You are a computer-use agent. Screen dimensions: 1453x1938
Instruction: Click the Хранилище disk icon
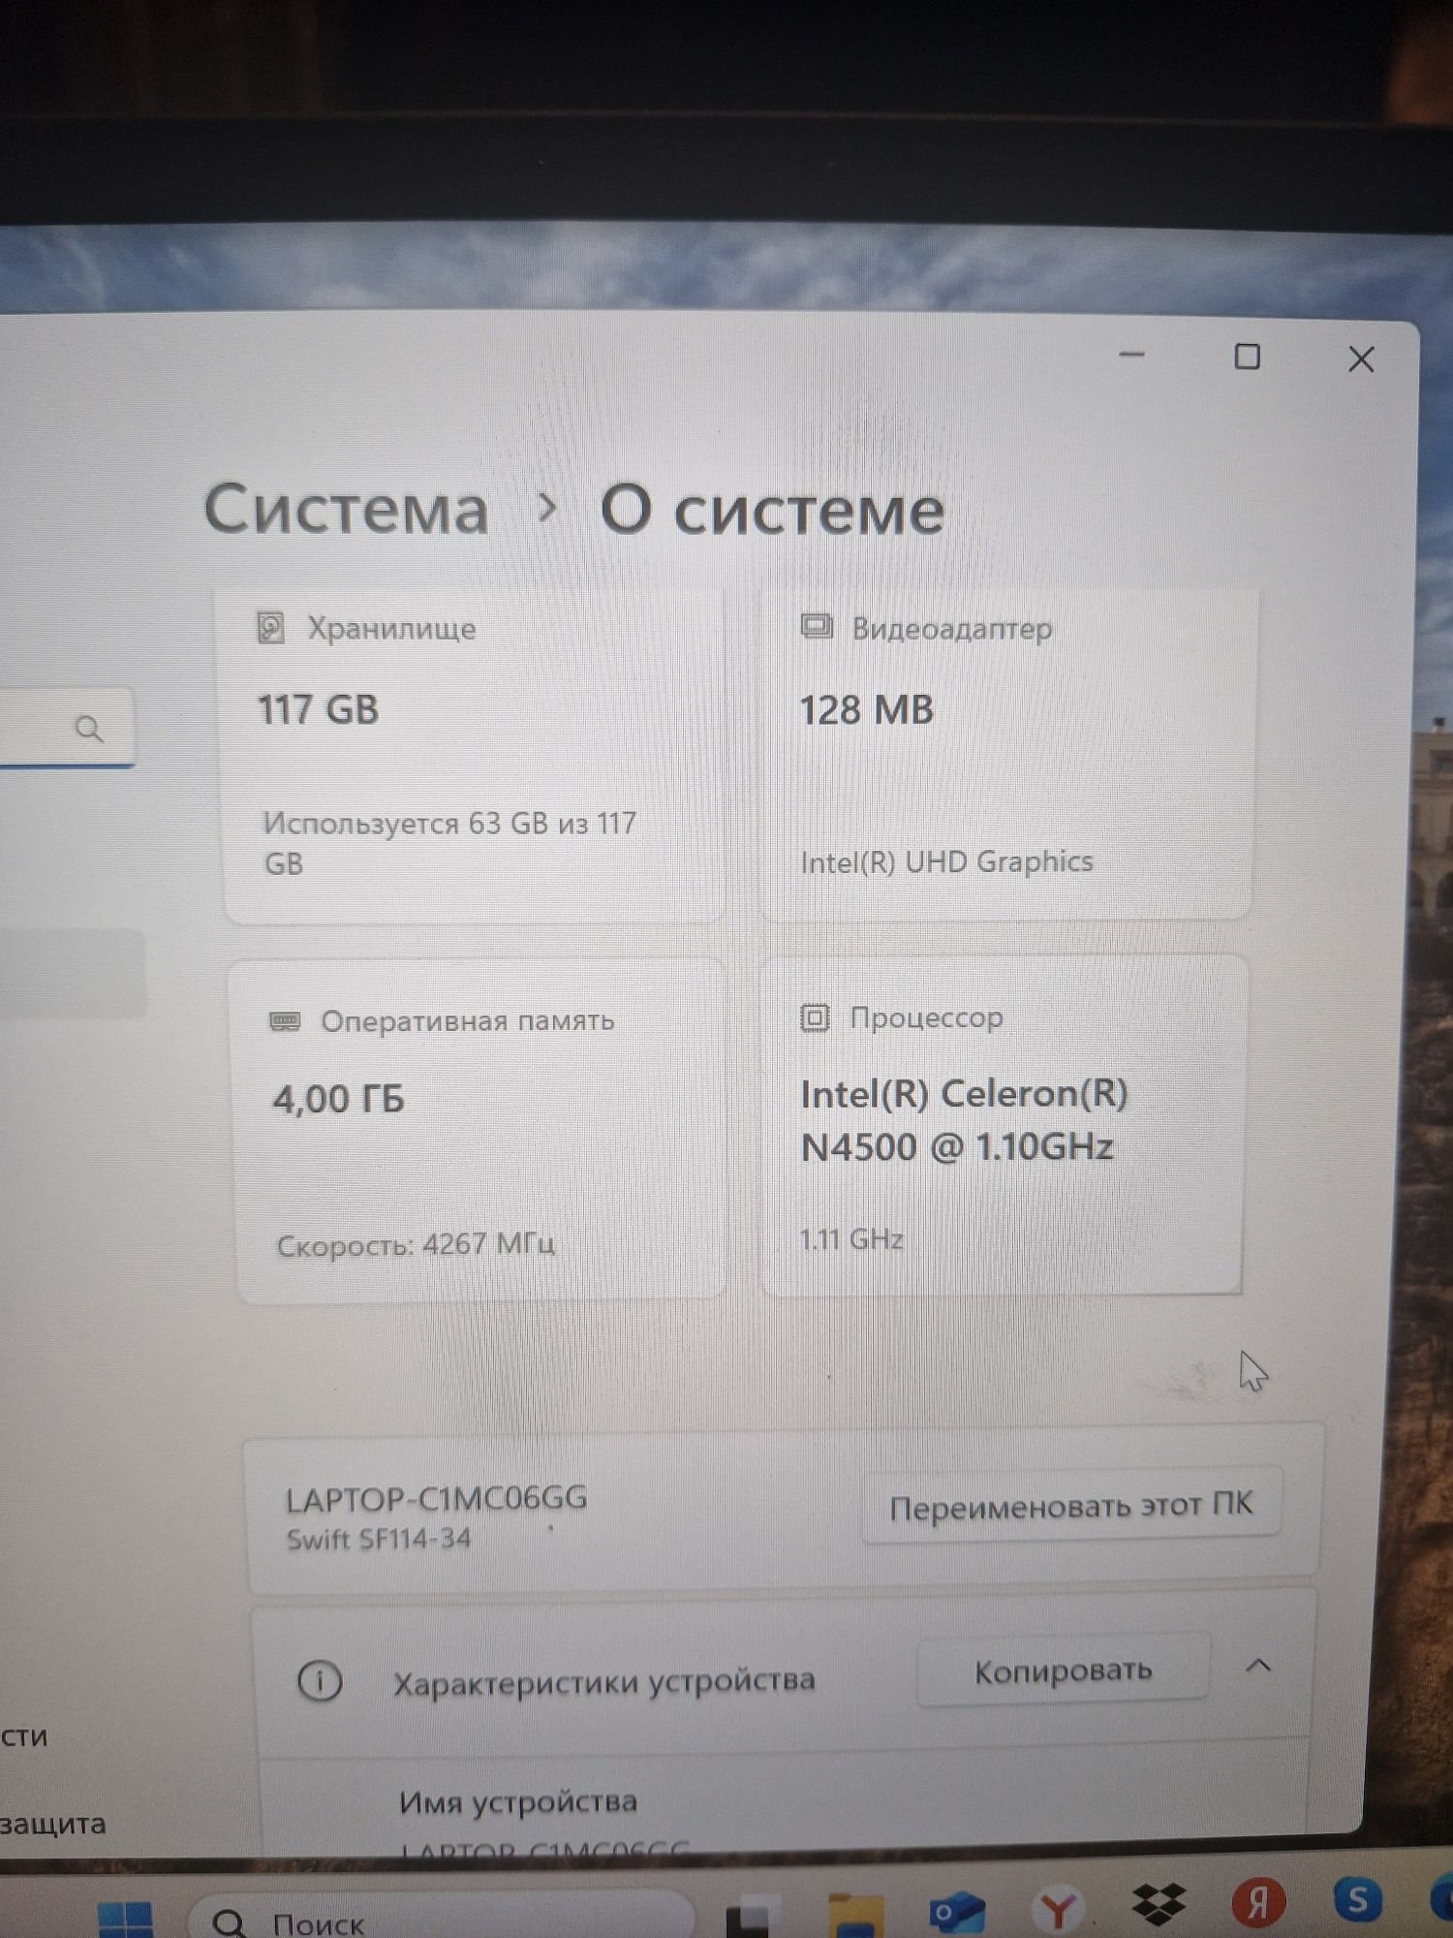[x=270, y=628]
